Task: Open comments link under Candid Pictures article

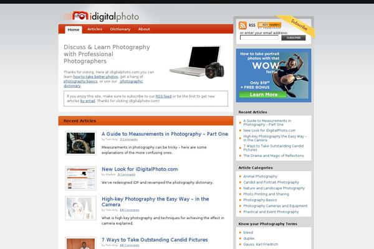Action: 129,245
